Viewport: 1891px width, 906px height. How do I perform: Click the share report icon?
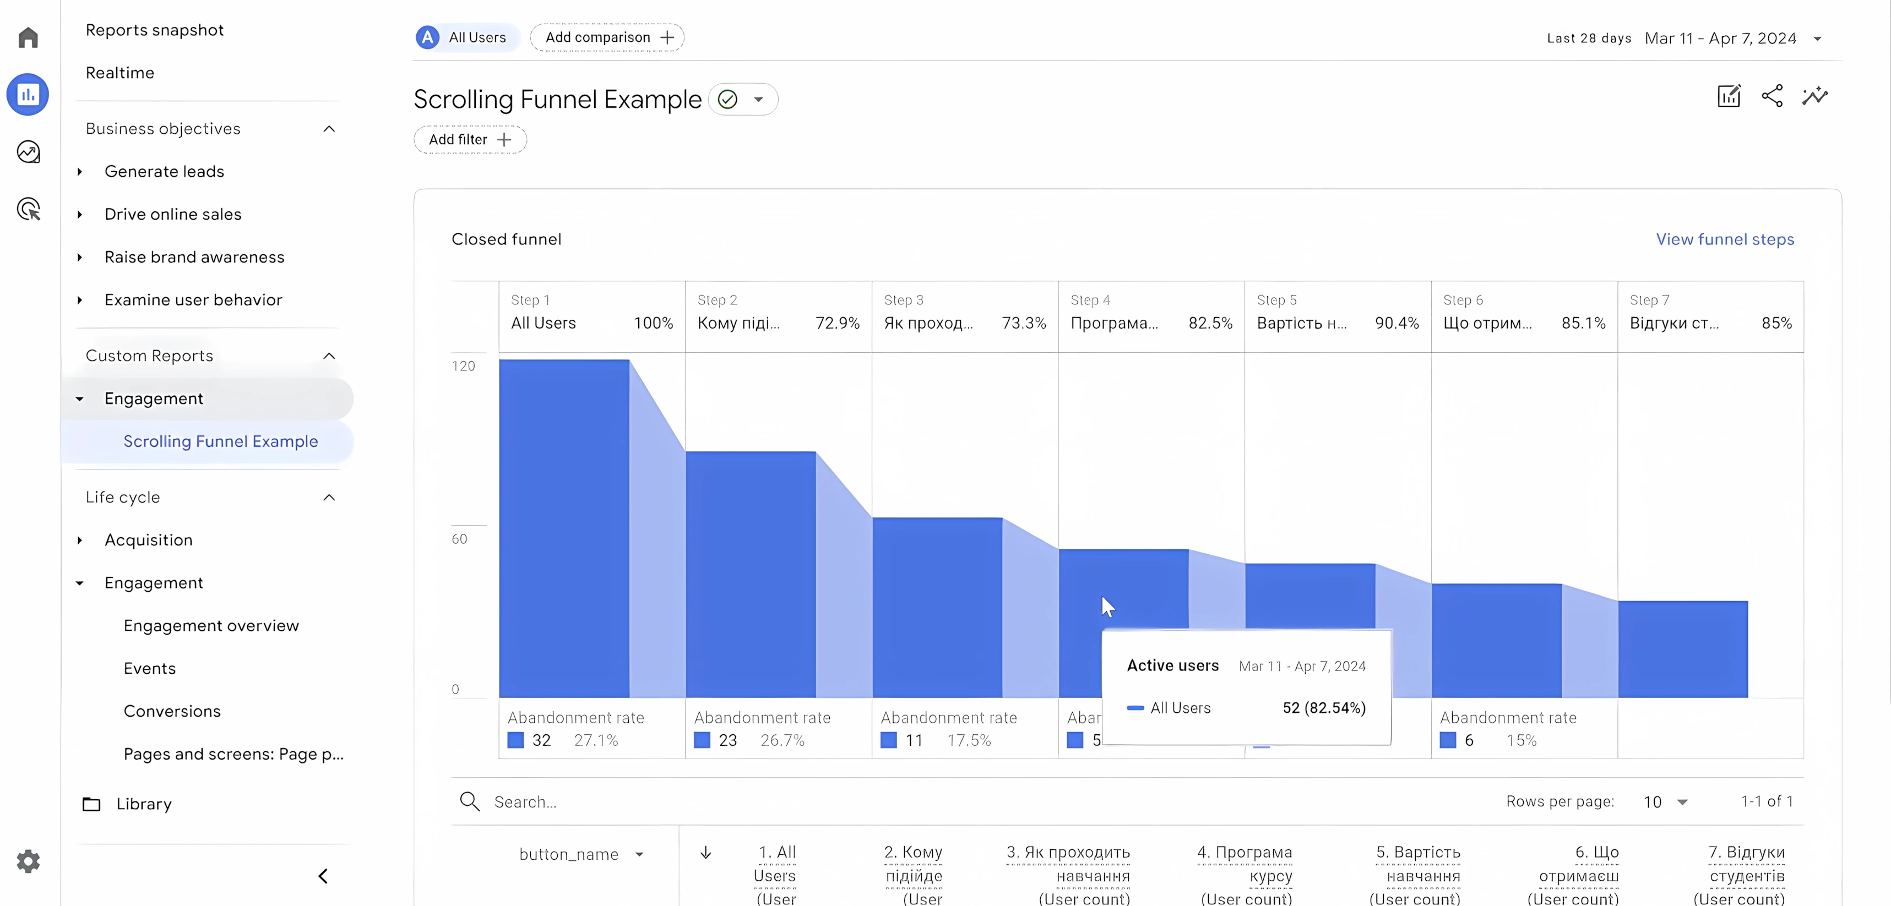coord(1772,96)
